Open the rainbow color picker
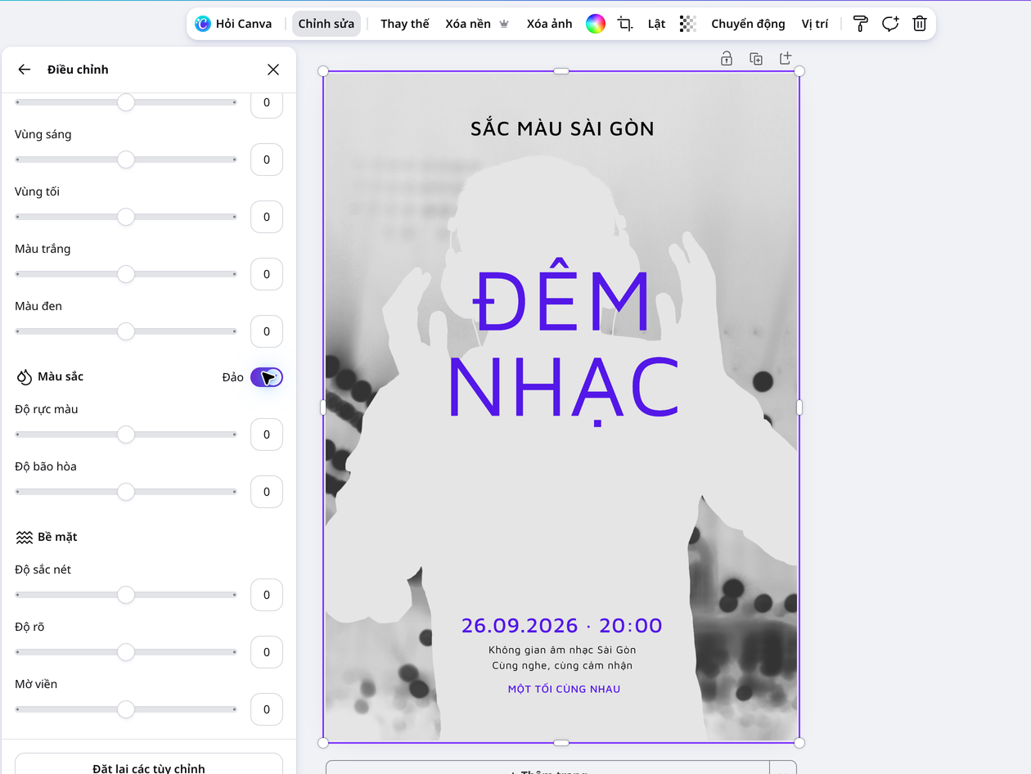 point(596,24)
